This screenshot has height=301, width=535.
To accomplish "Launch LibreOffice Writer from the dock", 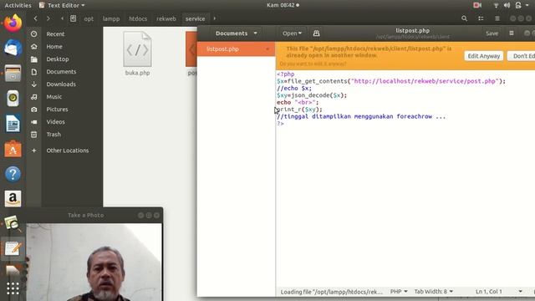I will point(13,124).
